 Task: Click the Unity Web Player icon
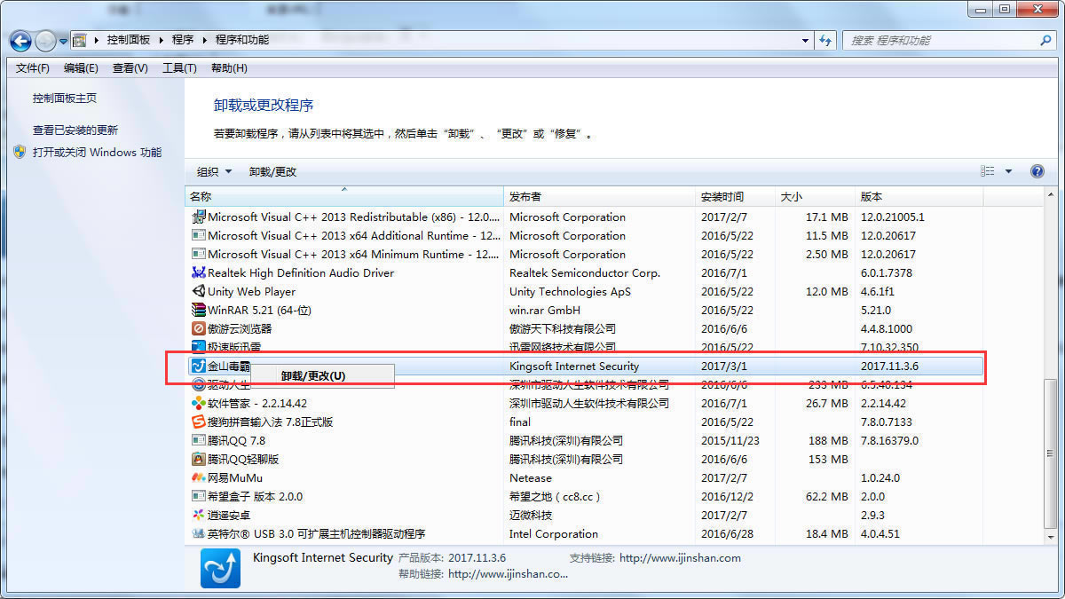tap(199, 292)
